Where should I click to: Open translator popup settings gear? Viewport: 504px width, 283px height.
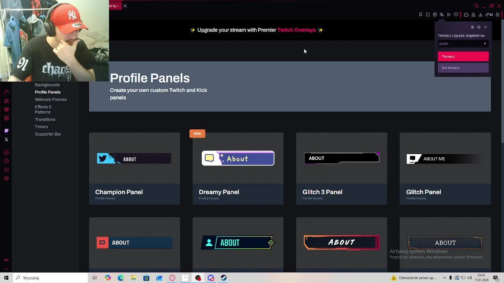[472, 27]
